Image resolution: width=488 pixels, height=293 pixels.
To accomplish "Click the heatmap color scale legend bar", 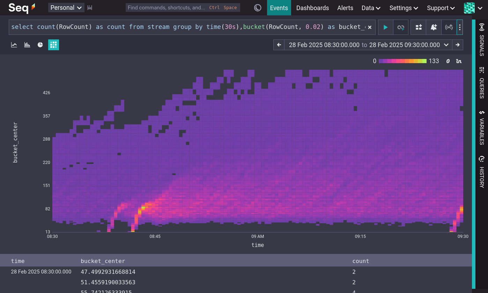I will 402,61.
